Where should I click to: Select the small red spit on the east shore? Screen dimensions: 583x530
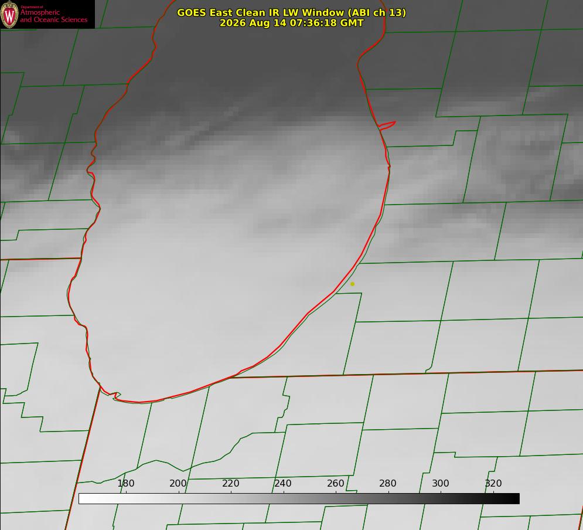[x=387, y=125]
